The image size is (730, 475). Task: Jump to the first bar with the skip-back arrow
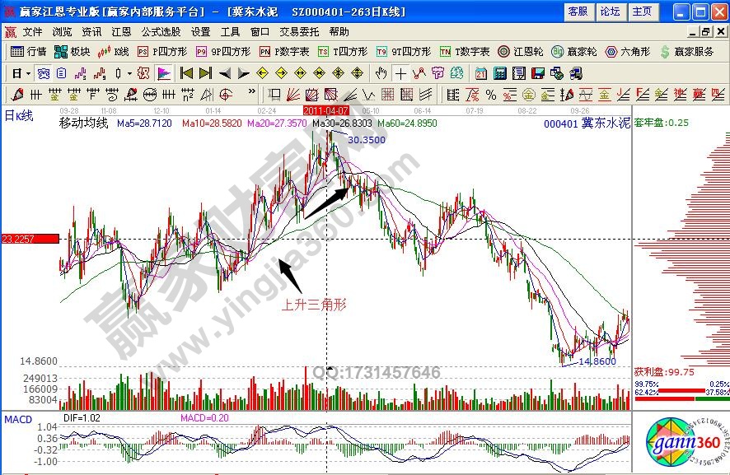pos(186,72)
